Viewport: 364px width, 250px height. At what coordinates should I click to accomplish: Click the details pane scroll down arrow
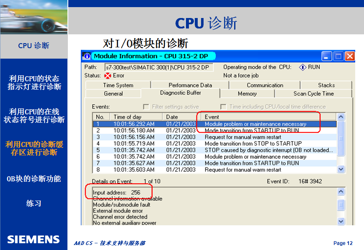341,221
